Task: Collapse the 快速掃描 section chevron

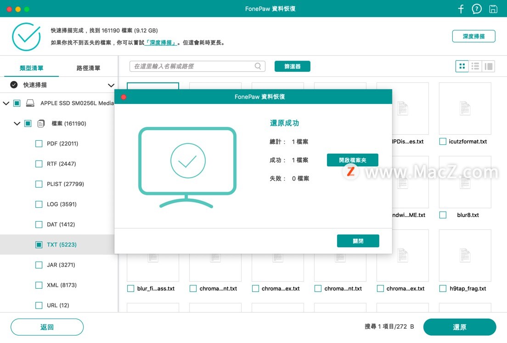Action: click(x=111, y=85)
